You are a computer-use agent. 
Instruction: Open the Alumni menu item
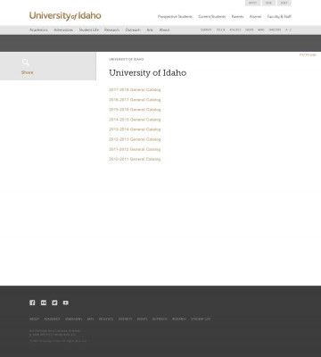click(255, 17)
